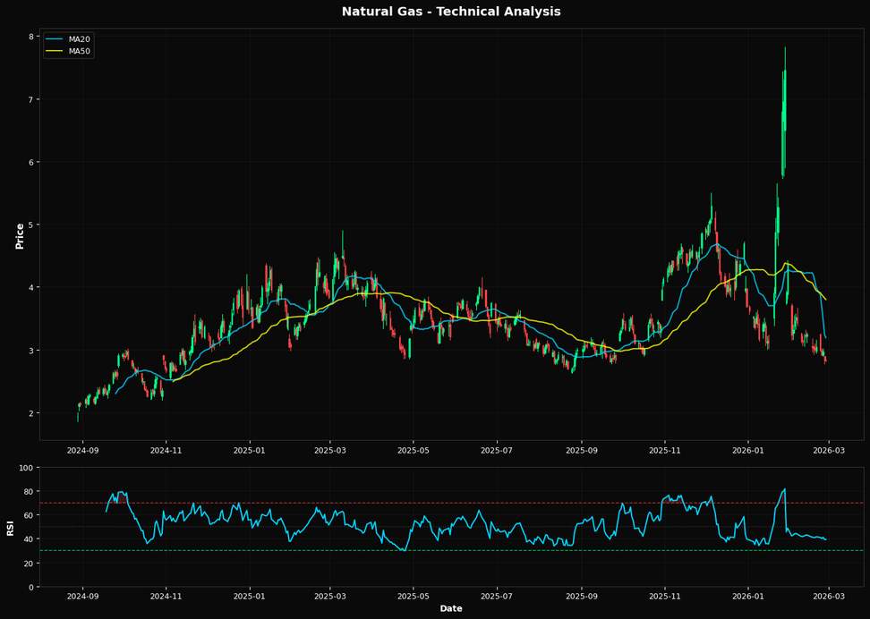Select the price axis tick value 5
Viewport: 870px width, 619px height.
[31, 225]
